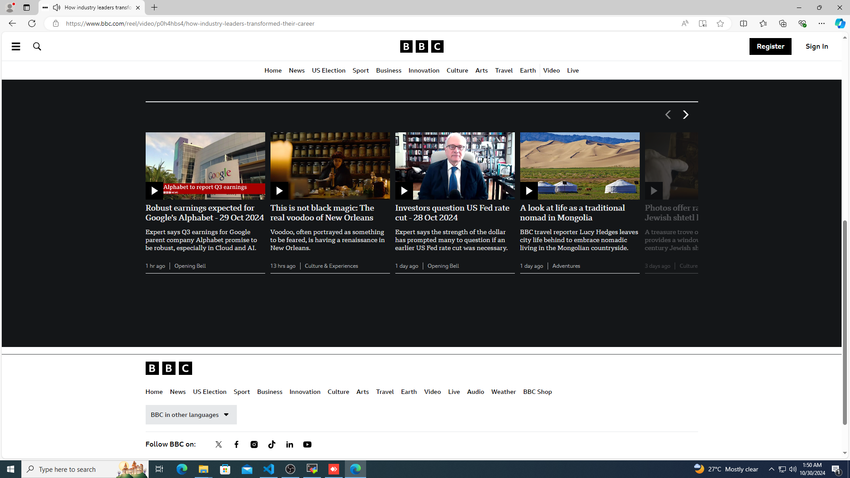This screenshot has width=850, height=478.
Task: Open the BBC hamburger menu
Action: tap(16, 46)
